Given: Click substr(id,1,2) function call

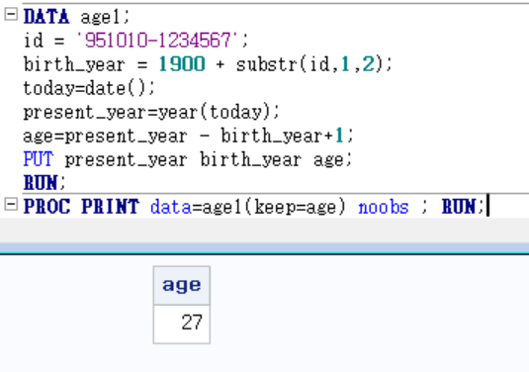Looking at the screenshot, I should pyautogui.click(x=310, y=63).
